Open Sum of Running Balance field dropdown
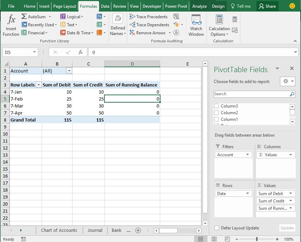Screen dimensions: 301x242 pos(290,208)
